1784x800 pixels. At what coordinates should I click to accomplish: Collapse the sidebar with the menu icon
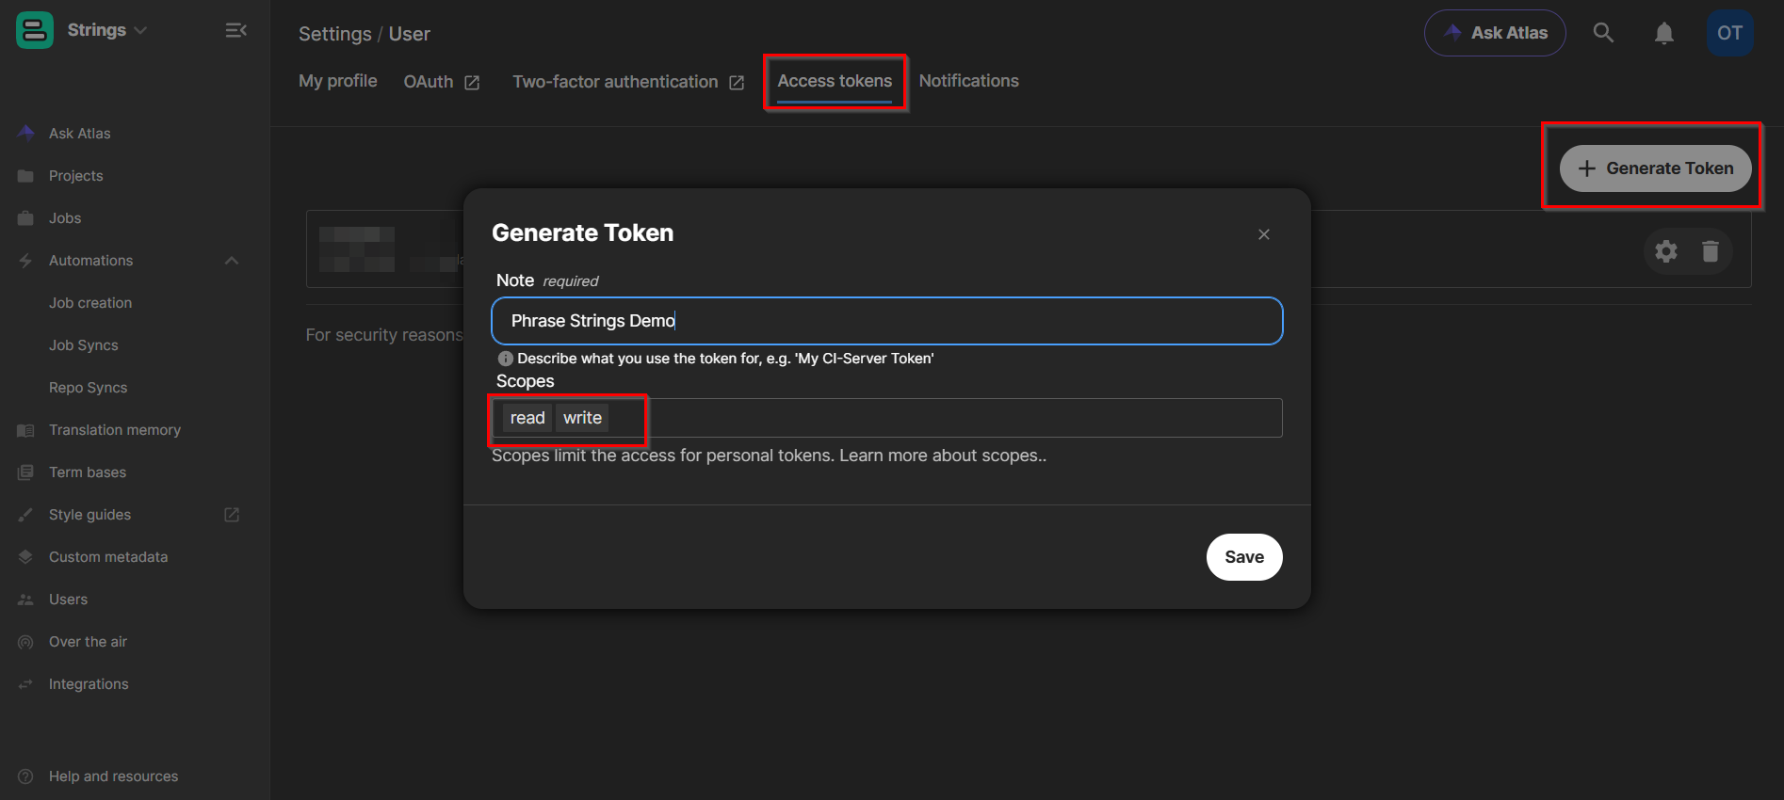pyautogui.click(x=235, y=30)
